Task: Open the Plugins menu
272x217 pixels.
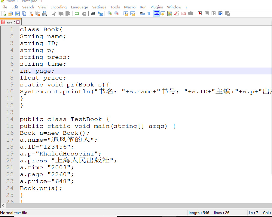Action: point(157,7)
